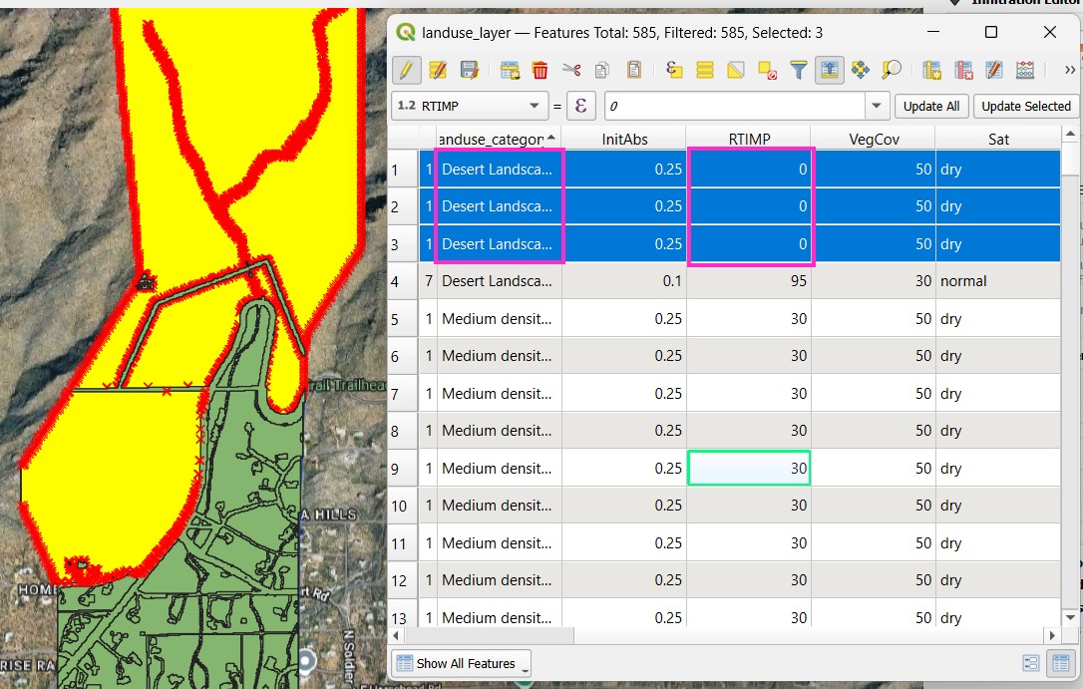Open the Show All Features filter menu
This screenshot has width=1083, height=689.
[461, 663]
